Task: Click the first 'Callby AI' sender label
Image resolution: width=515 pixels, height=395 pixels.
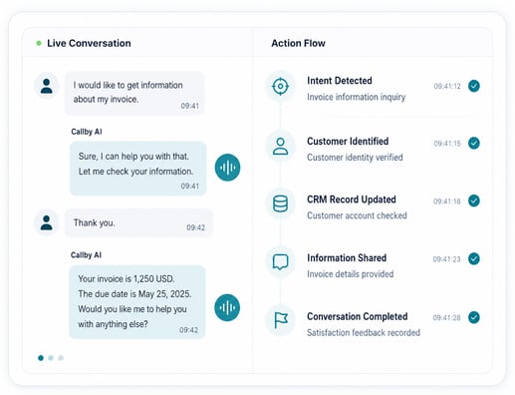Action: pos(87,132)
